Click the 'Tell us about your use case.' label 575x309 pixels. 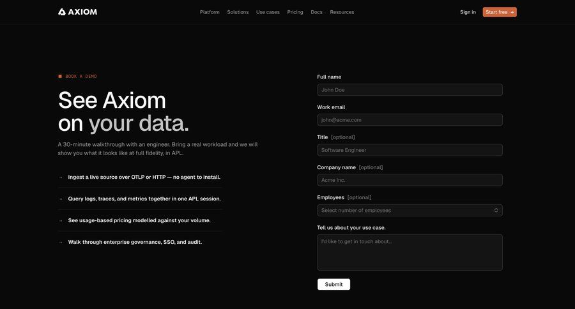click(x=351, y=228)
